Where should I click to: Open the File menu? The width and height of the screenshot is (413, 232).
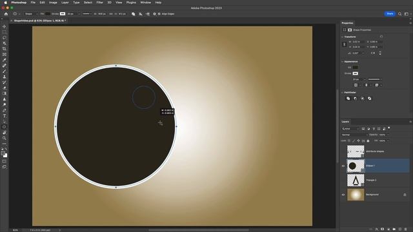tap(33, 3)
